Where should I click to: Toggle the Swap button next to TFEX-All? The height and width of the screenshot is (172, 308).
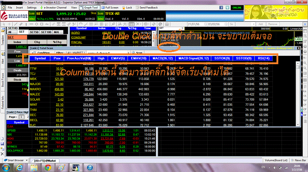coord(100,13)
